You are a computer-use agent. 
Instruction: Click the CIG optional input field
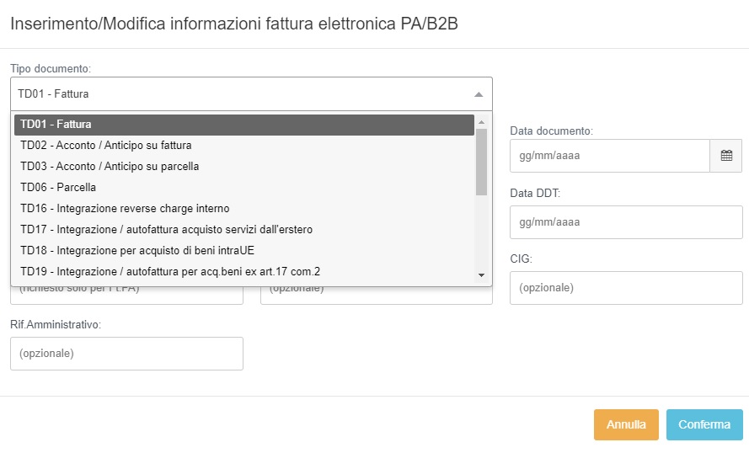coord(625,288)
